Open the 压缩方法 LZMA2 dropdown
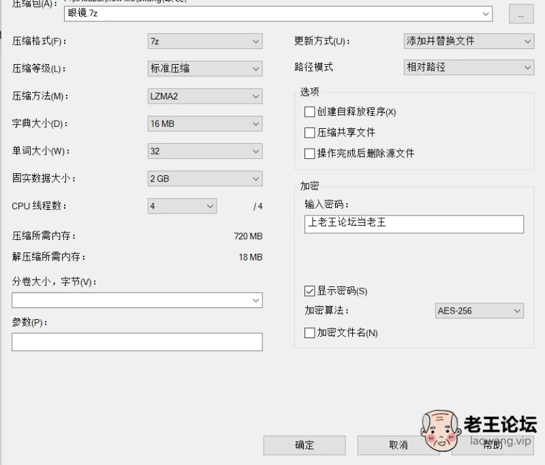The image size is (545, 465). coord(205,96)
